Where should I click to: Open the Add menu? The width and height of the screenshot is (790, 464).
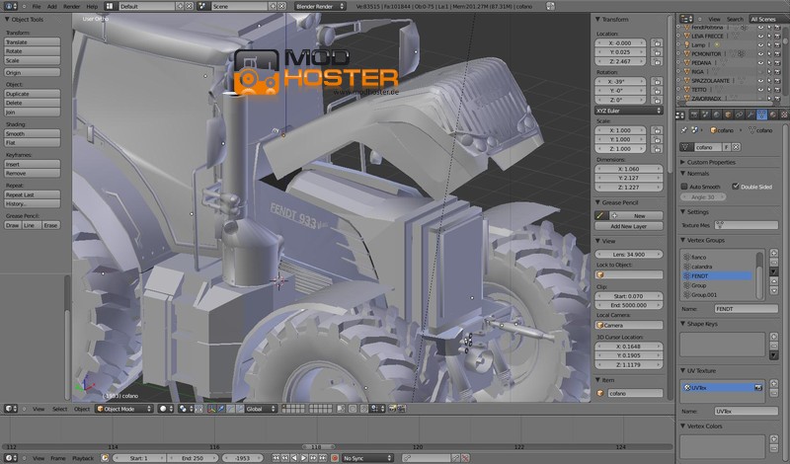[x=52, y=7]
